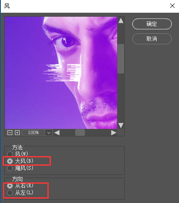Click the zoom out minus icon
The height and width of the screenshot is (203, 179).
click(10, 133)
